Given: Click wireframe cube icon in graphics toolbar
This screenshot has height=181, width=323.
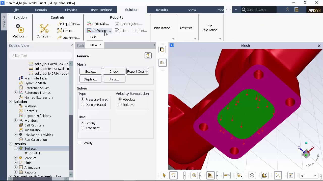Looking at the screenshot, I should 252,175.
